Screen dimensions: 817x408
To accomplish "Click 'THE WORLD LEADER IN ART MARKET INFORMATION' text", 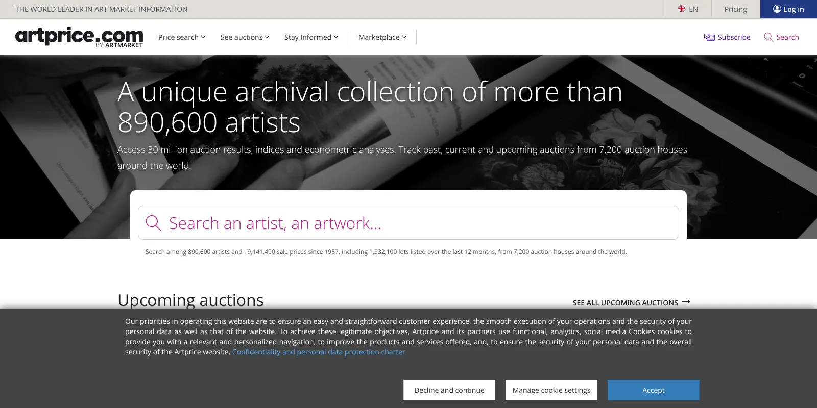I will pos(101,9).
